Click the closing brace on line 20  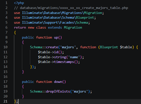click(x=23, y=97)
